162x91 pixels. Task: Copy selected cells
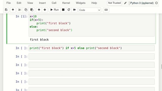pos(26,10)
